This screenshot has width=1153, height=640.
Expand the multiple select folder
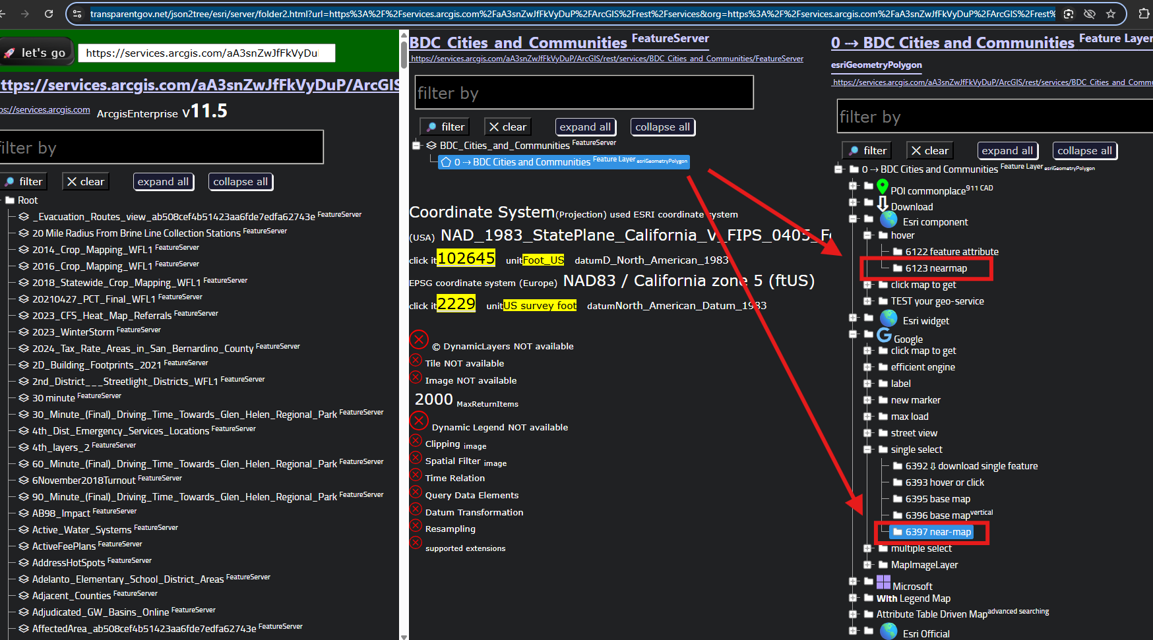(x=867, y=548)
